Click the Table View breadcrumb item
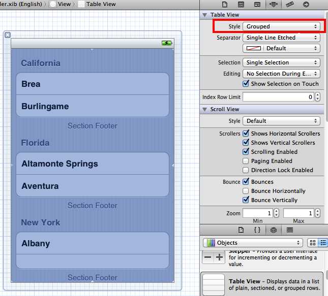The height and width of the screenshot is (296, 328). [101, 4]
